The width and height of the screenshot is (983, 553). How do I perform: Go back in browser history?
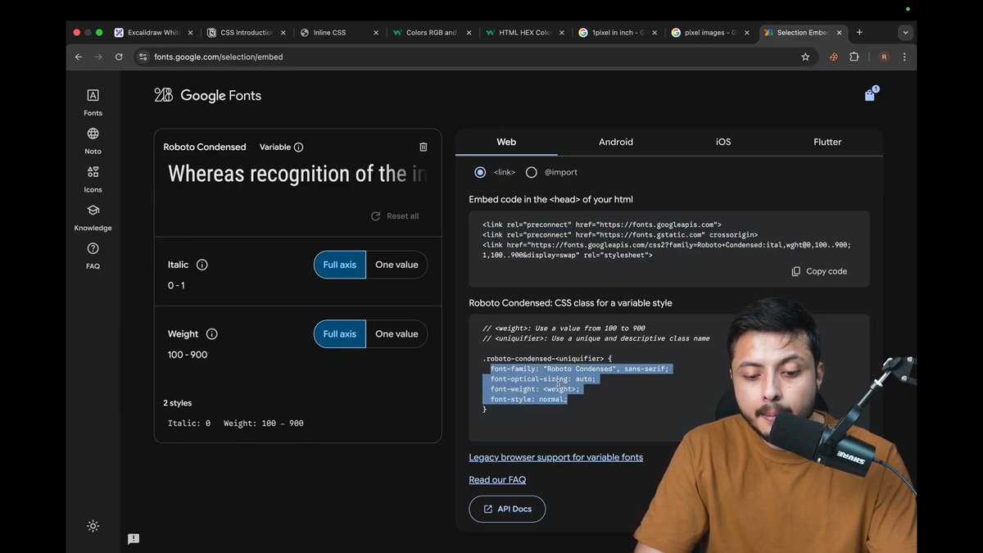click(79, 57)
